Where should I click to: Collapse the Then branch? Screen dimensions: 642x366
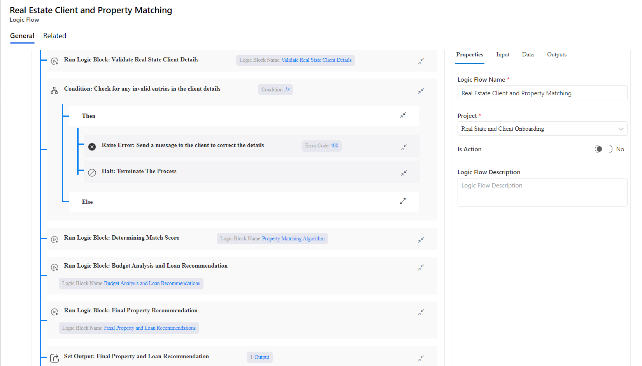tap(403, 115)
